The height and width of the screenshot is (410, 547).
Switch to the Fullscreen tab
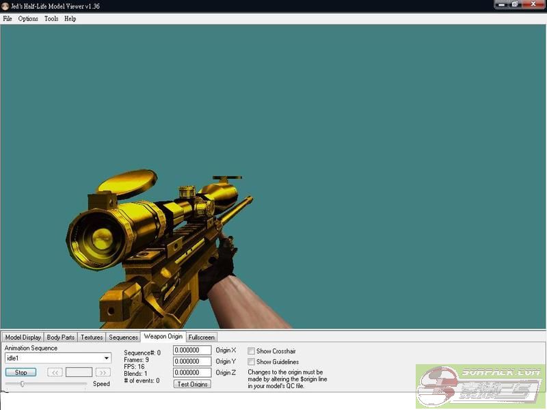201,337
